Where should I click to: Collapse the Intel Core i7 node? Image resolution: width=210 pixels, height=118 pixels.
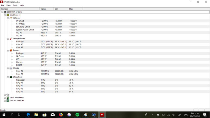(5, 15)
